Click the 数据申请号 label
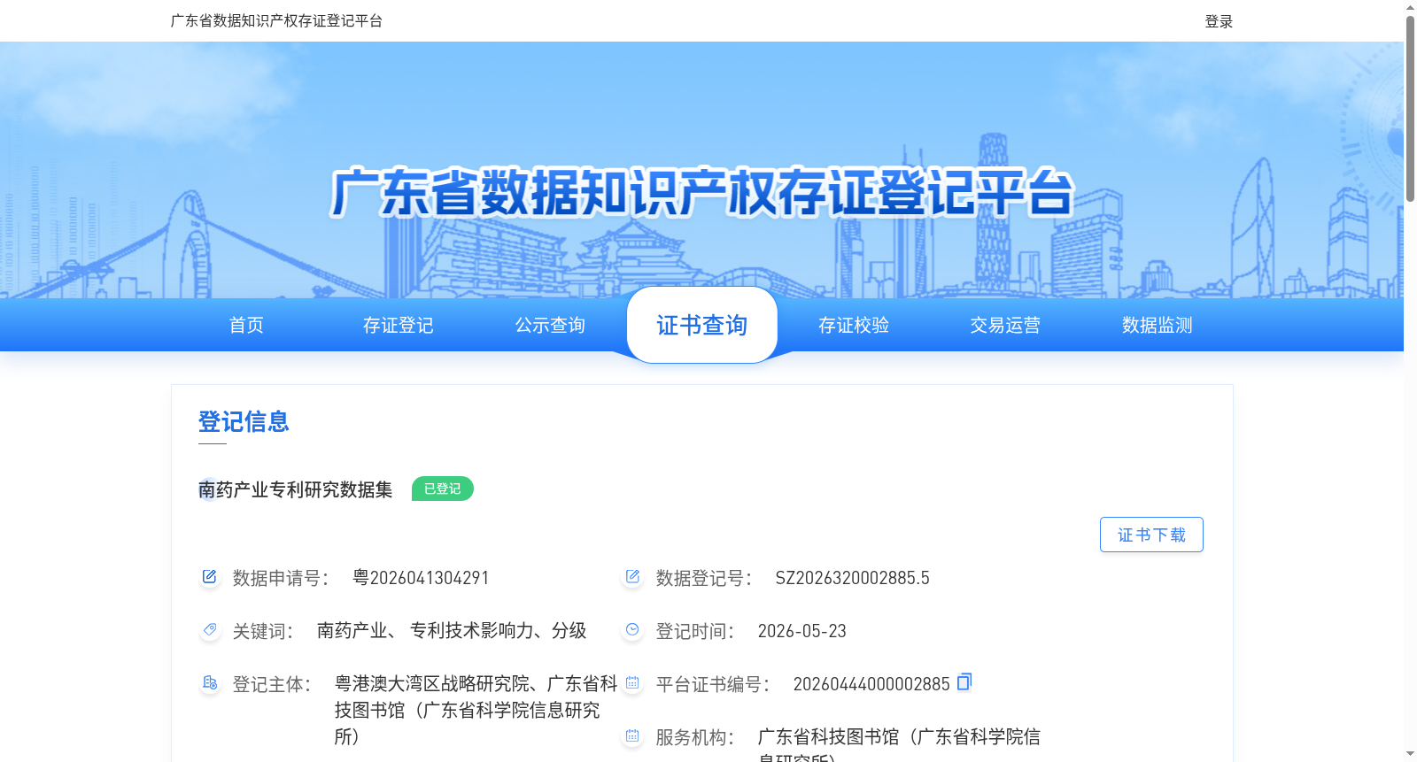1417x762 pixels. point(281,578)
